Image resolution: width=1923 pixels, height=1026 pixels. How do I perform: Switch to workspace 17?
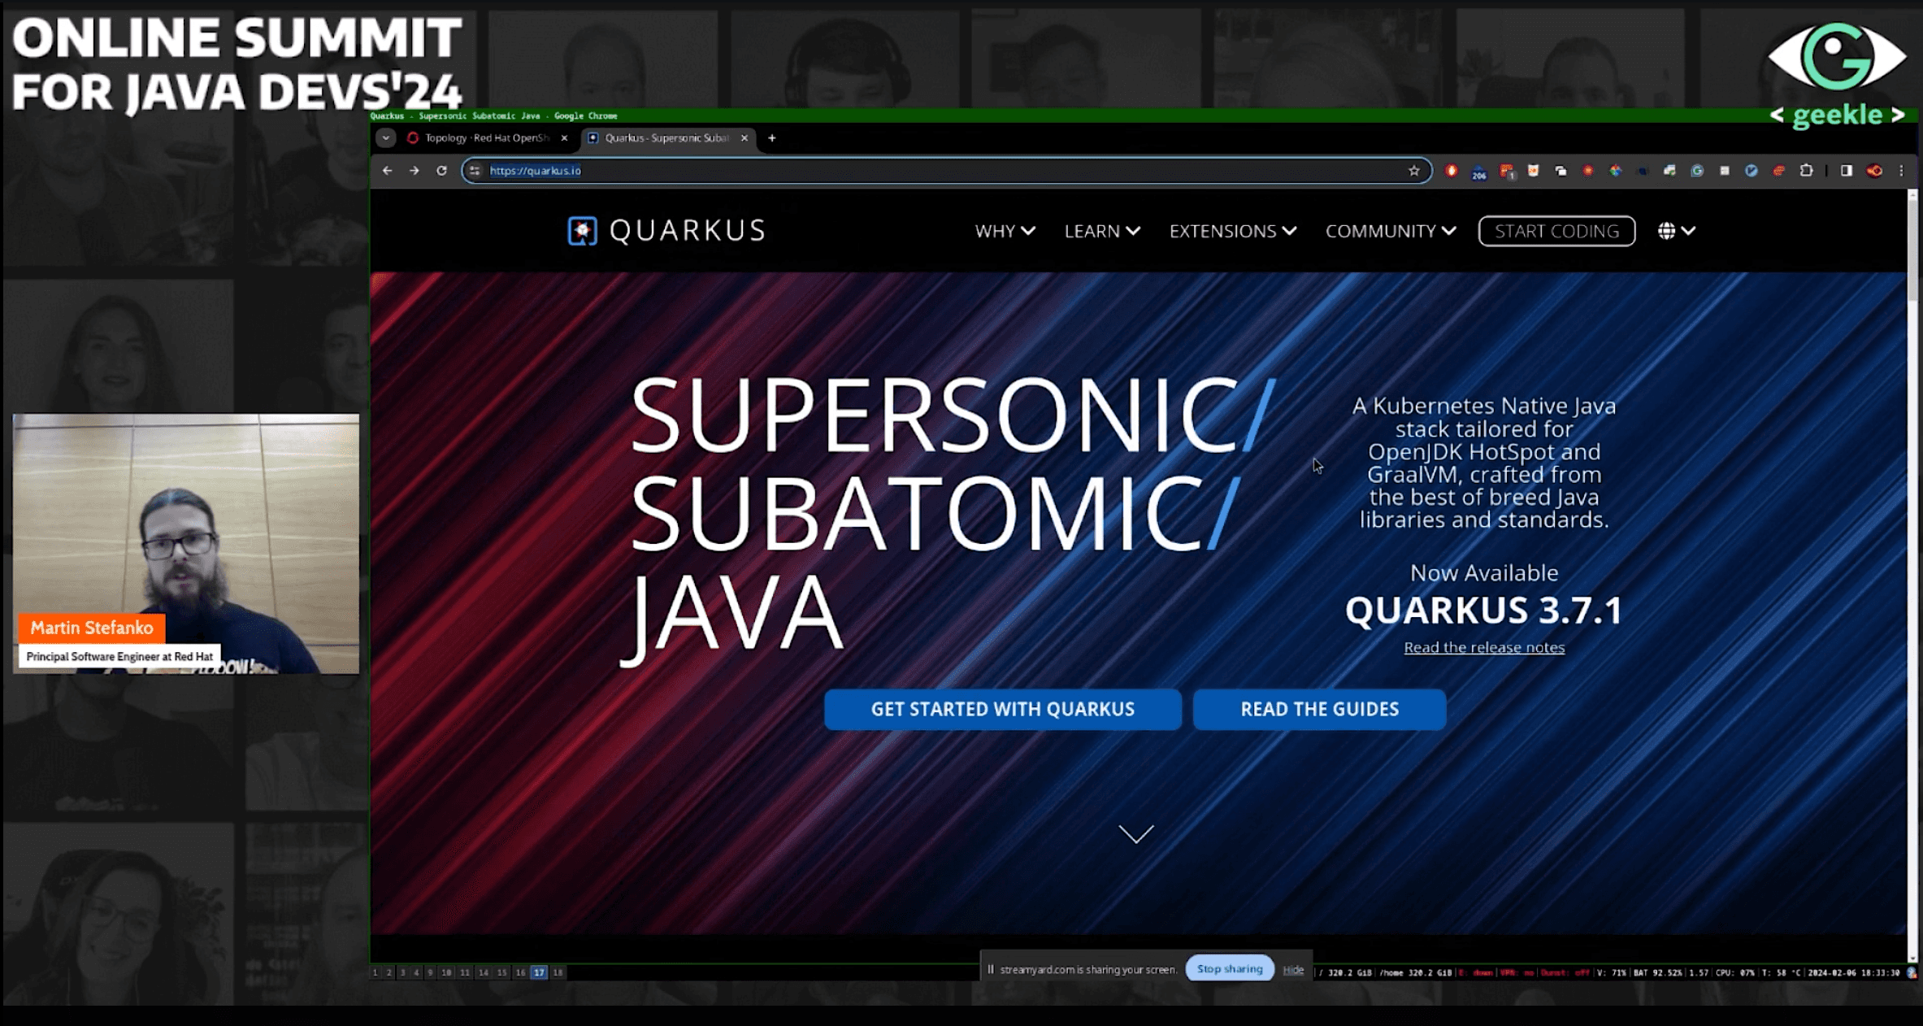(x=539, y=972)
